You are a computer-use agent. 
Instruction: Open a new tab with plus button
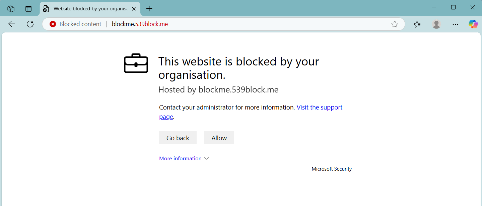(x=149, y=9)
